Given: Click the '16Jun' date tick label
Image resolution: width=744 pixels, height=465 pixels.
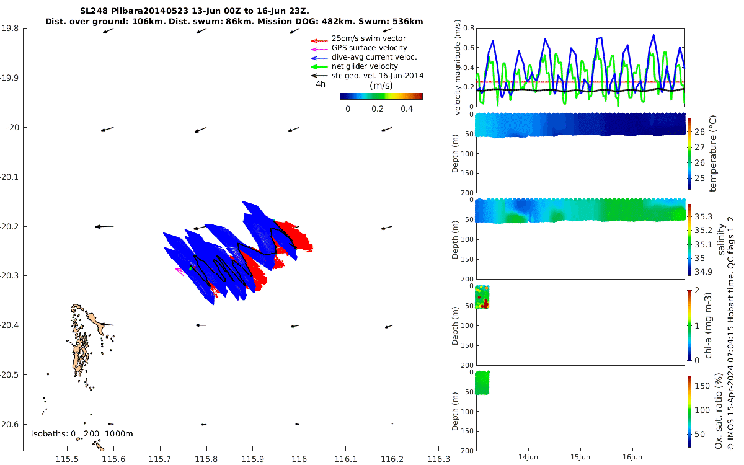Looking at the screenshot, I should pyautogui.click(x=632, y=456).
